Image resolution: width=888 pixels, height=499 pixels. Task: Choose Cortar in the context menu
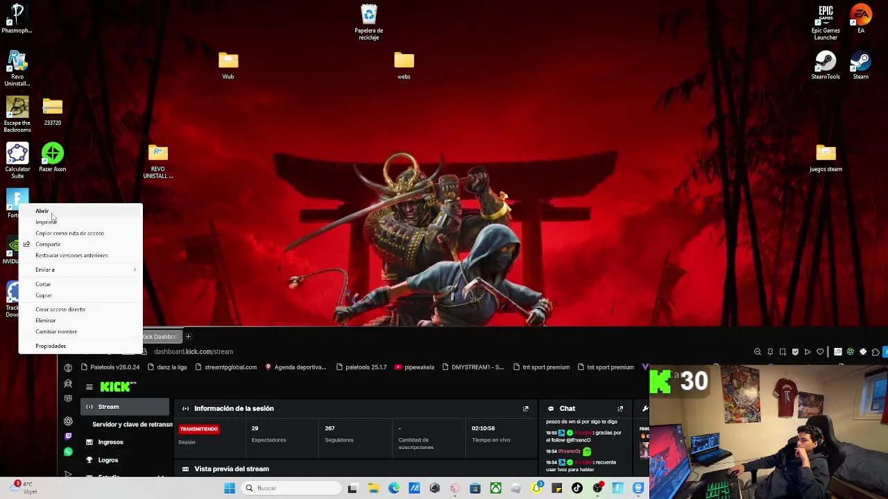click(80, 284)
